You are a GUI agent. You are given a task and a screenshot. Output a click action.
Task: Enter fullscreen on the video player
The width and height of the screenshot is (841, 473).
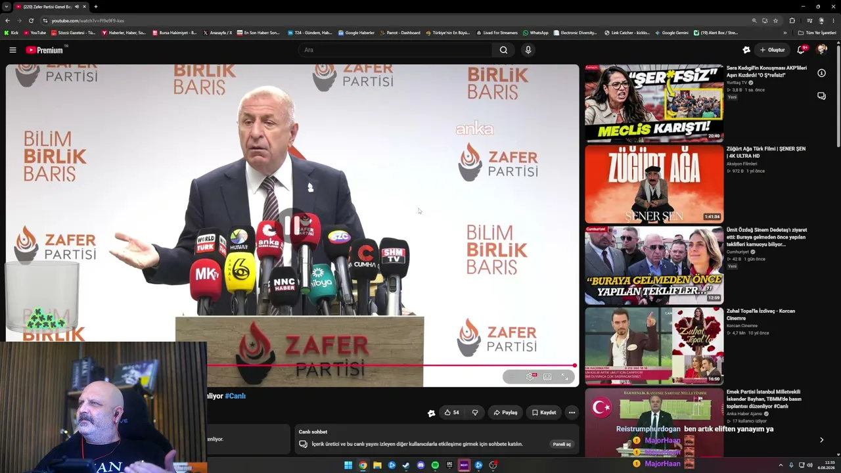pos(565,377)
